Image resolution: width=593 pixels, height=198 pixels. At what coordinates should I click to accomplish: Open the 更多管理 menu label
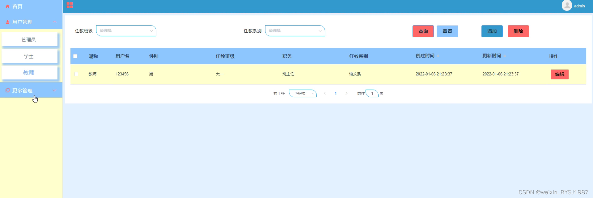(22, 91)
